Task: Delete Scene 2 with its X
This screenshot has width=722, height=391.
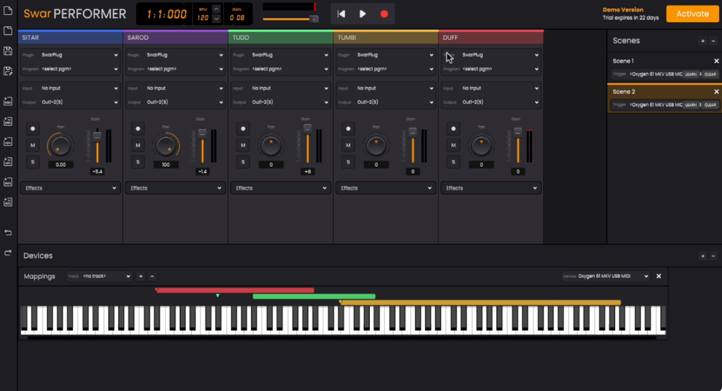Action: click(716, 92)
